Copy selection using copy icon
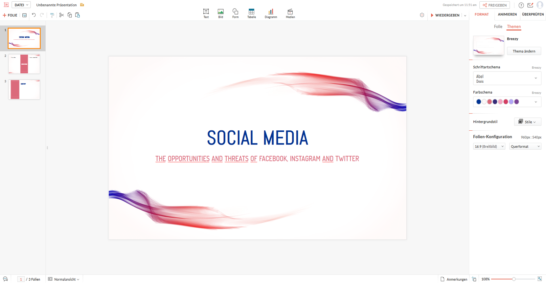 70,15
